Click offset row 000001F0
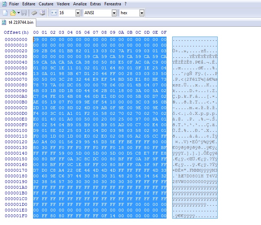 (x=16, y=216)
